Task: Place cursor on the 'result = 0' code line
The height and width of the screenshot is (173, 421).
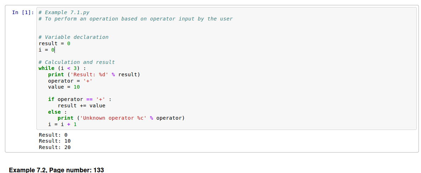Action: 54,43
